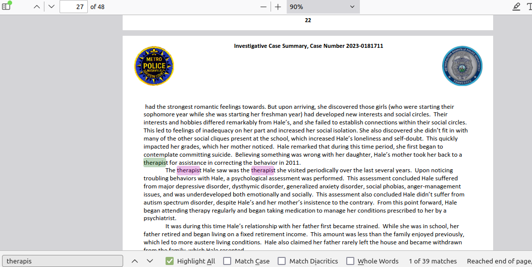Click the 'Reached end of page' status message
This screenshot has height=267, width=532.
(499, 261)
